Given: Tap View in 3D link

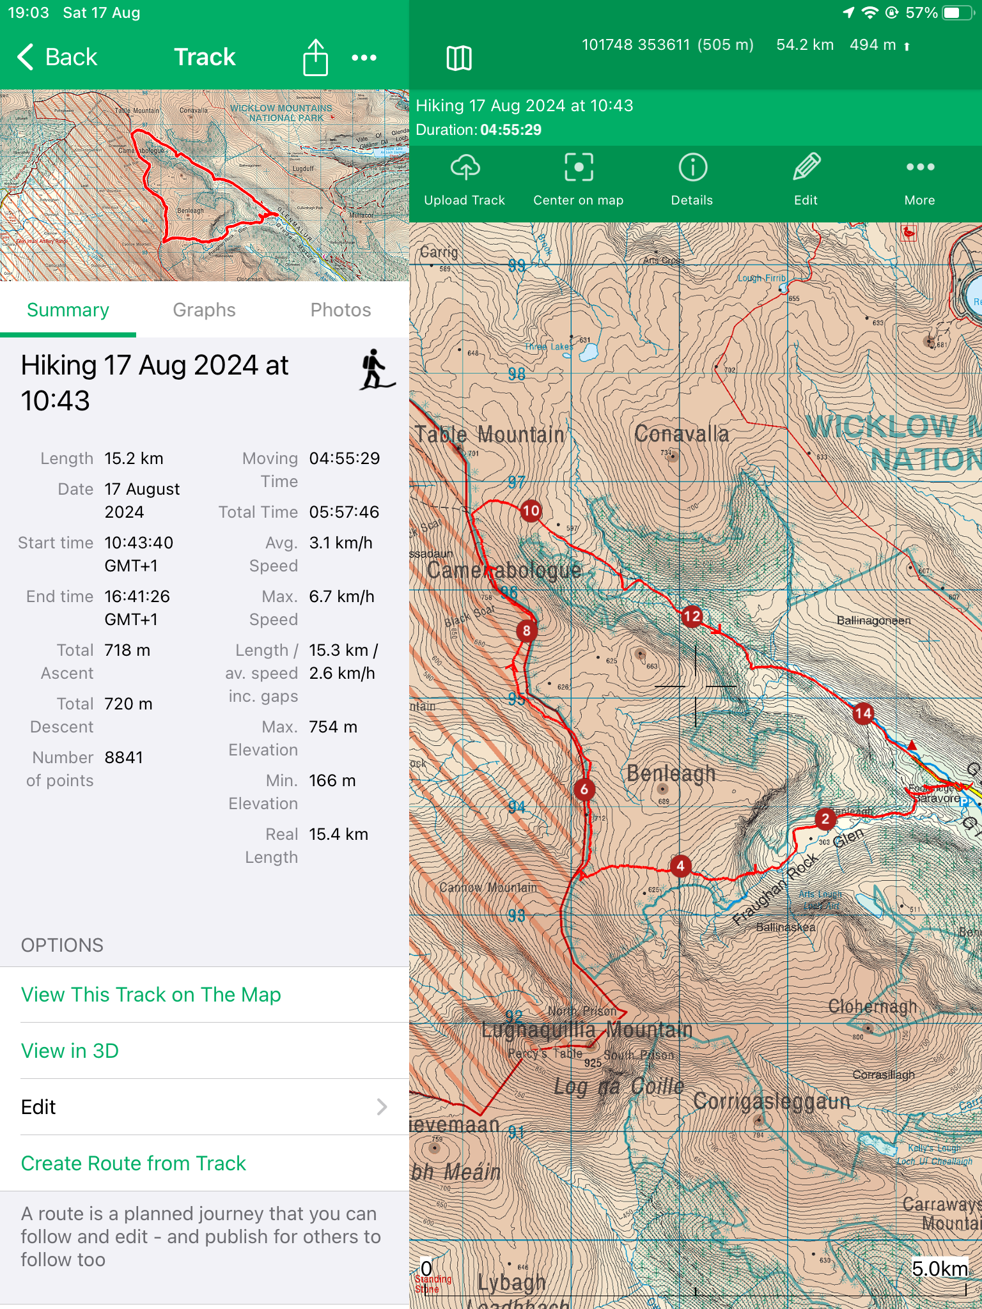Looking at the screenshot, I should [70, 1051].
